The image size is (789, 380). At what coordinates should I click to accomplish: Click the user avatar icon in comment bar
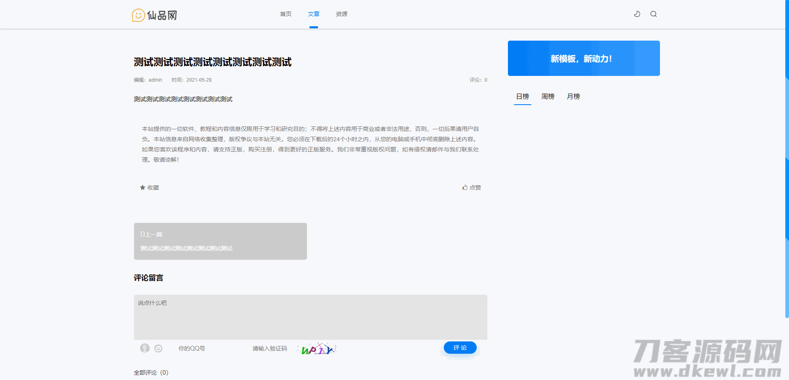click(145, 348)
